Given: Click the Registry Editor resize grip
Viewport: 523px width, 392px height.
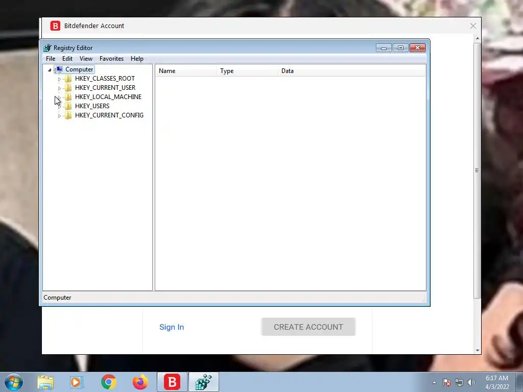Looking at the screenshot, I should tap(423, 299).
